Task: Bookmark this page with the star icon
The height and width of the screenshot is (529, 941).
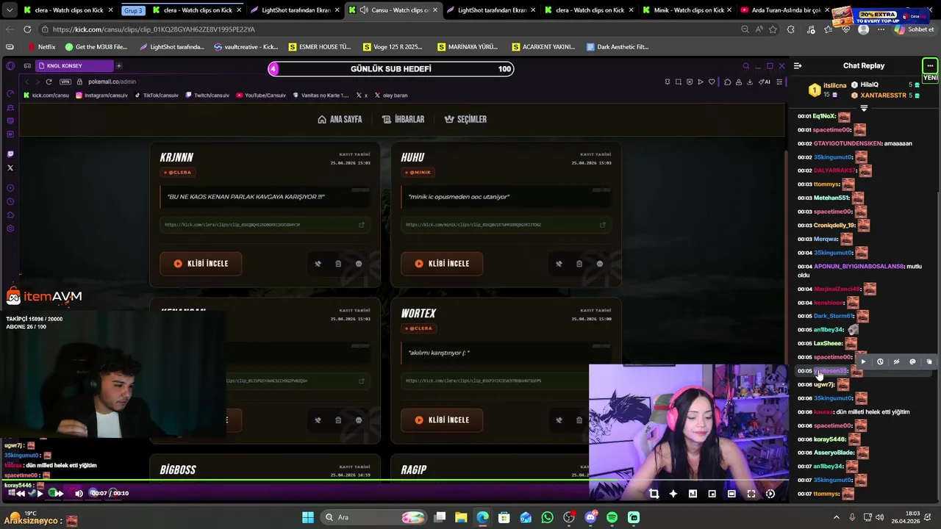Action: tap(773, 29)
